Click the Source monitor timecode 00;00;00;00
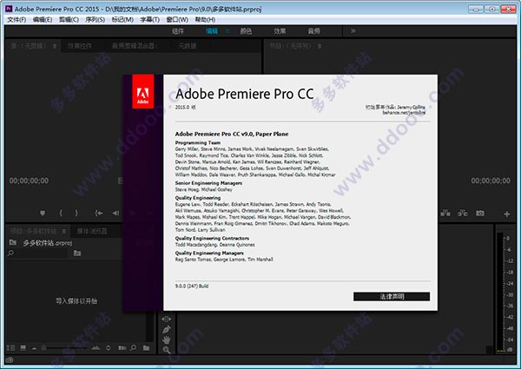This screenshot has width=521, height=369. (29, 181)
